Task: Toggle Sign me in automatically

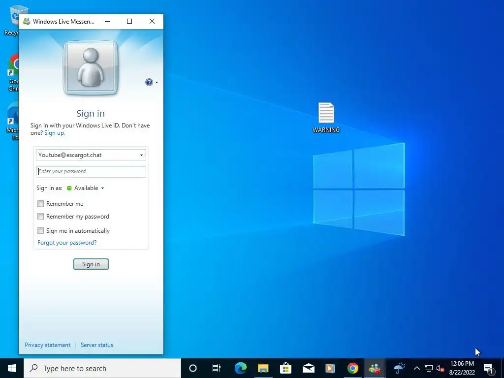Action: pos(40,230)
